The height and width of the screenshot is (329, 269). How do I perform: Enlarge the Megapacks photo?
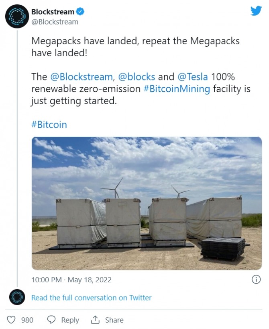(147, 203)
